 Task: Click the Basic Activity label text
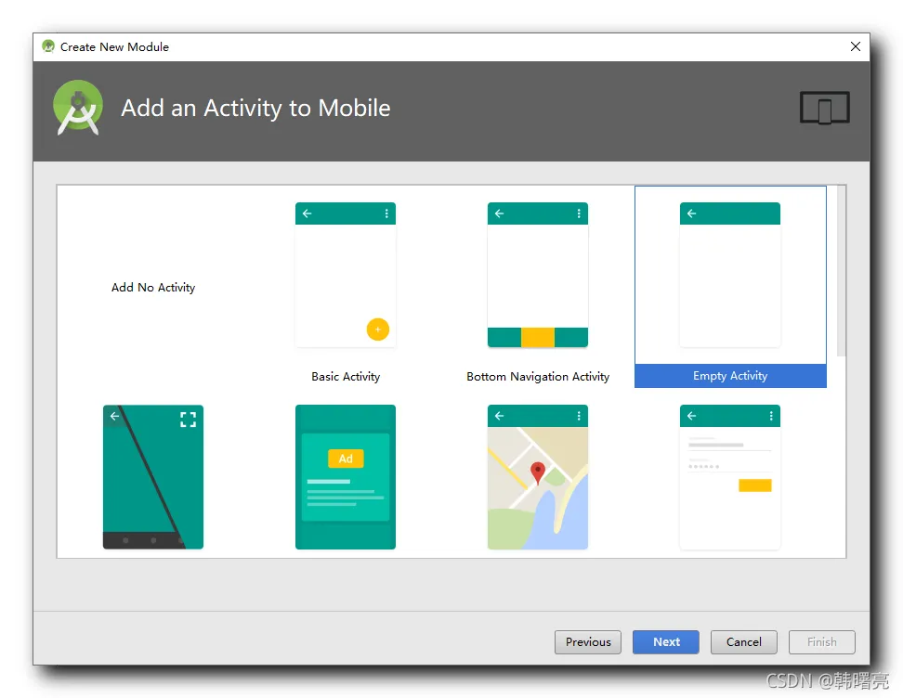coord(346,376)
